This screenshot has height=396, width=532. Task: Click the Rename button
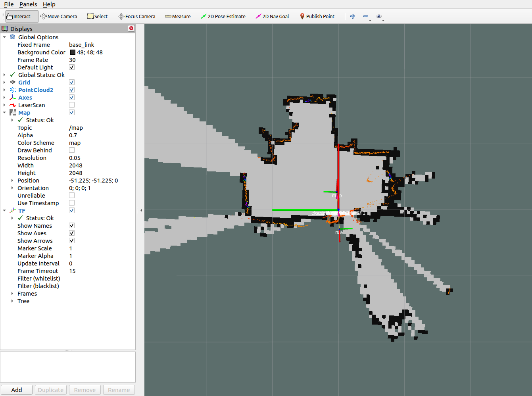119,390
